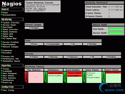This screenshot has height=94, width=125.
Task: Click the green bullet beside Tactical Overview
Action: click(x=1, y=23)
